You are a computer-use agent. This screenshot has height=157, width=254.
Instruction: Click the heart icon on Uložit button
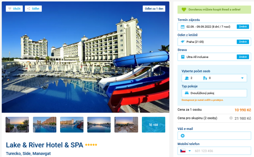10,9
